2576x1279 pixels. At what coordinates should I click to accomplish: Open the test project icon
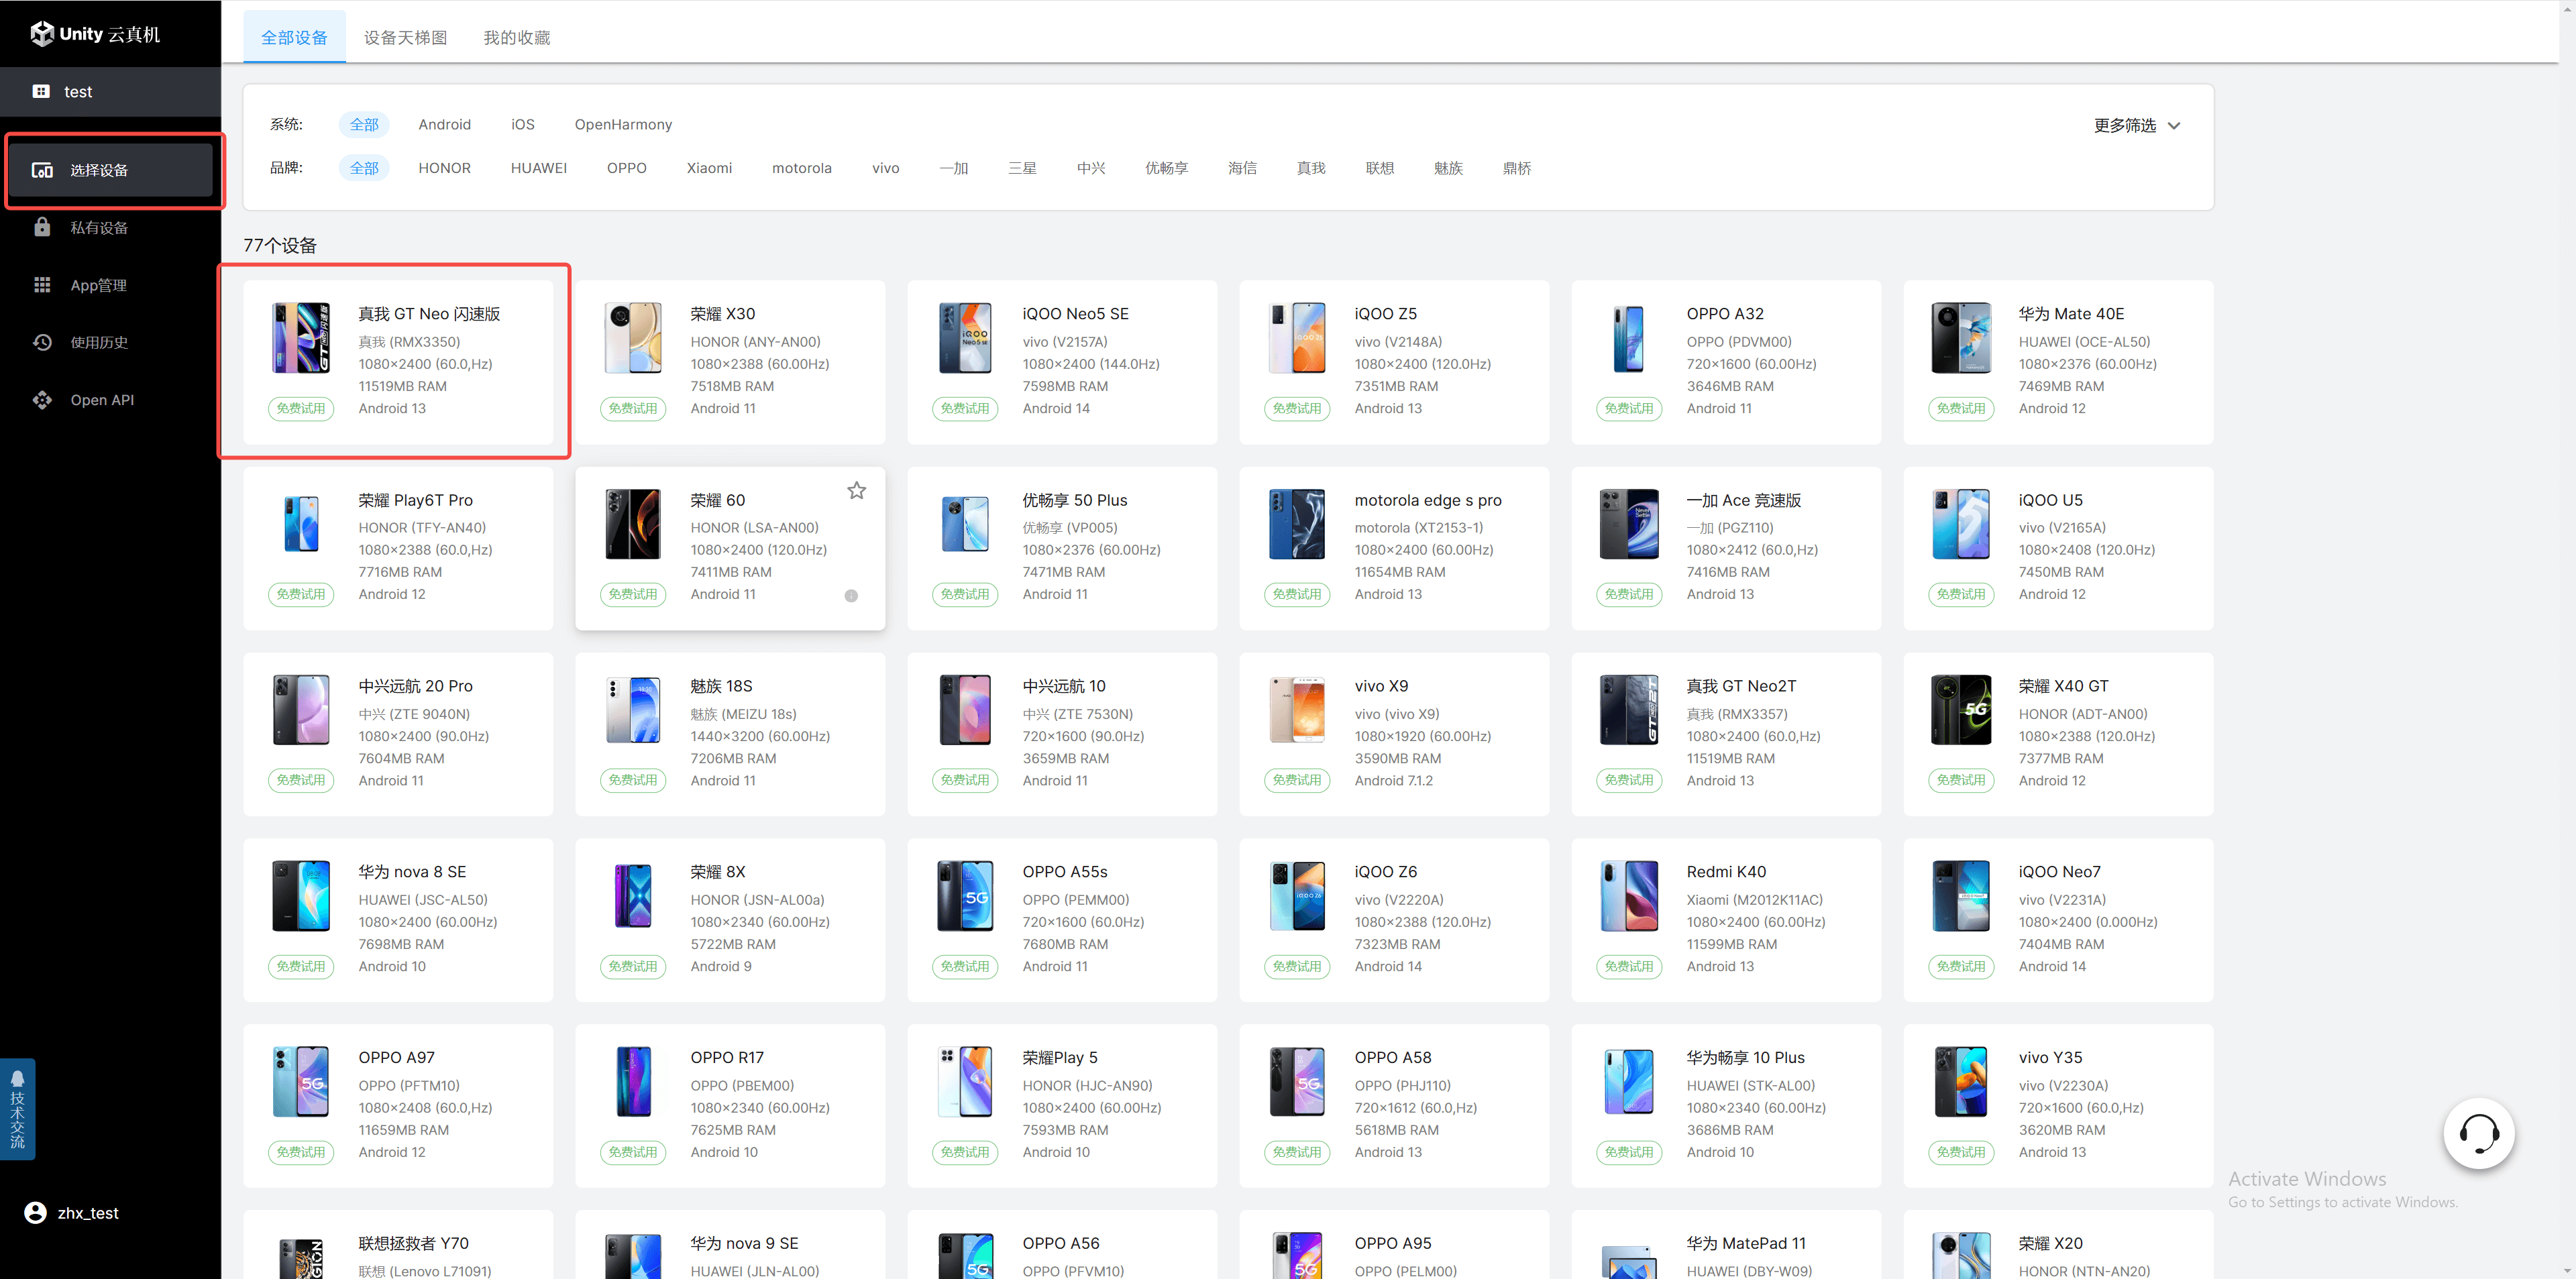pyautogui.click(x=41, y=91)
